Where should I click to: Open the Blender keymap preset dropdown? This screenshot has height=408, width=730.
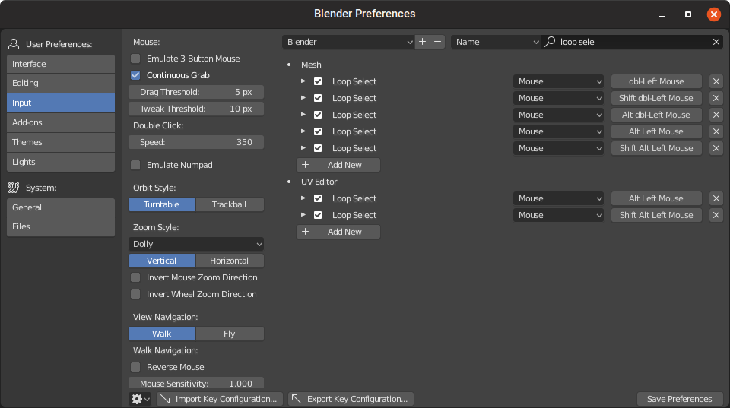coord(348,42)
